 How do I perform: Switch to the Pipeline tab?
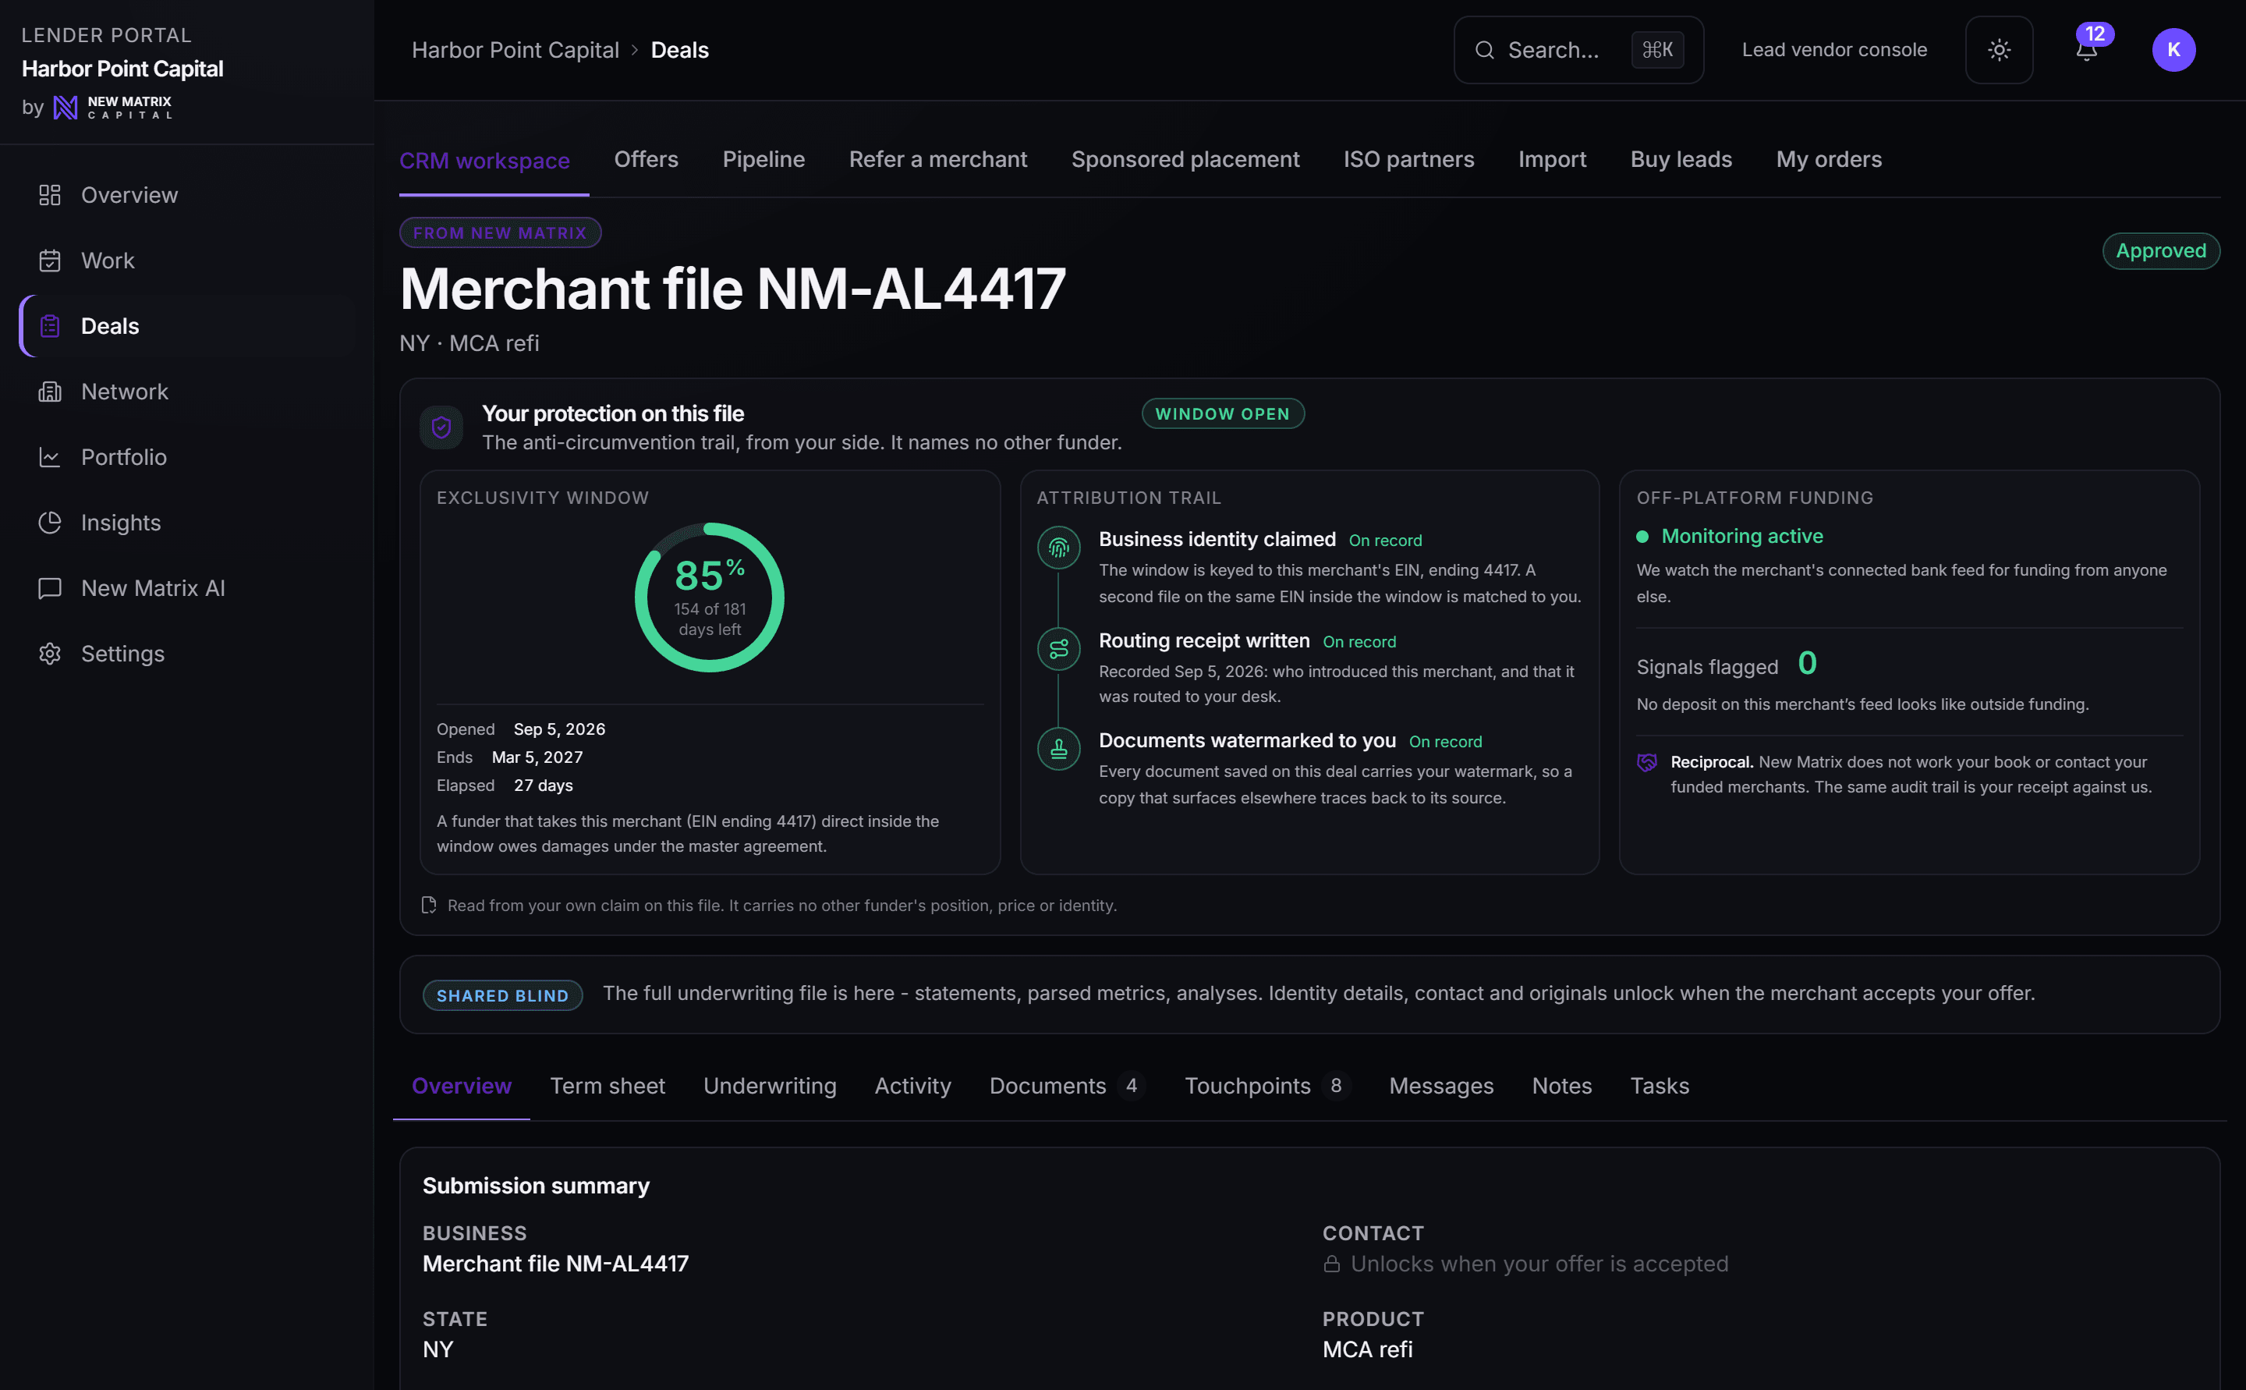click(763, 159)
